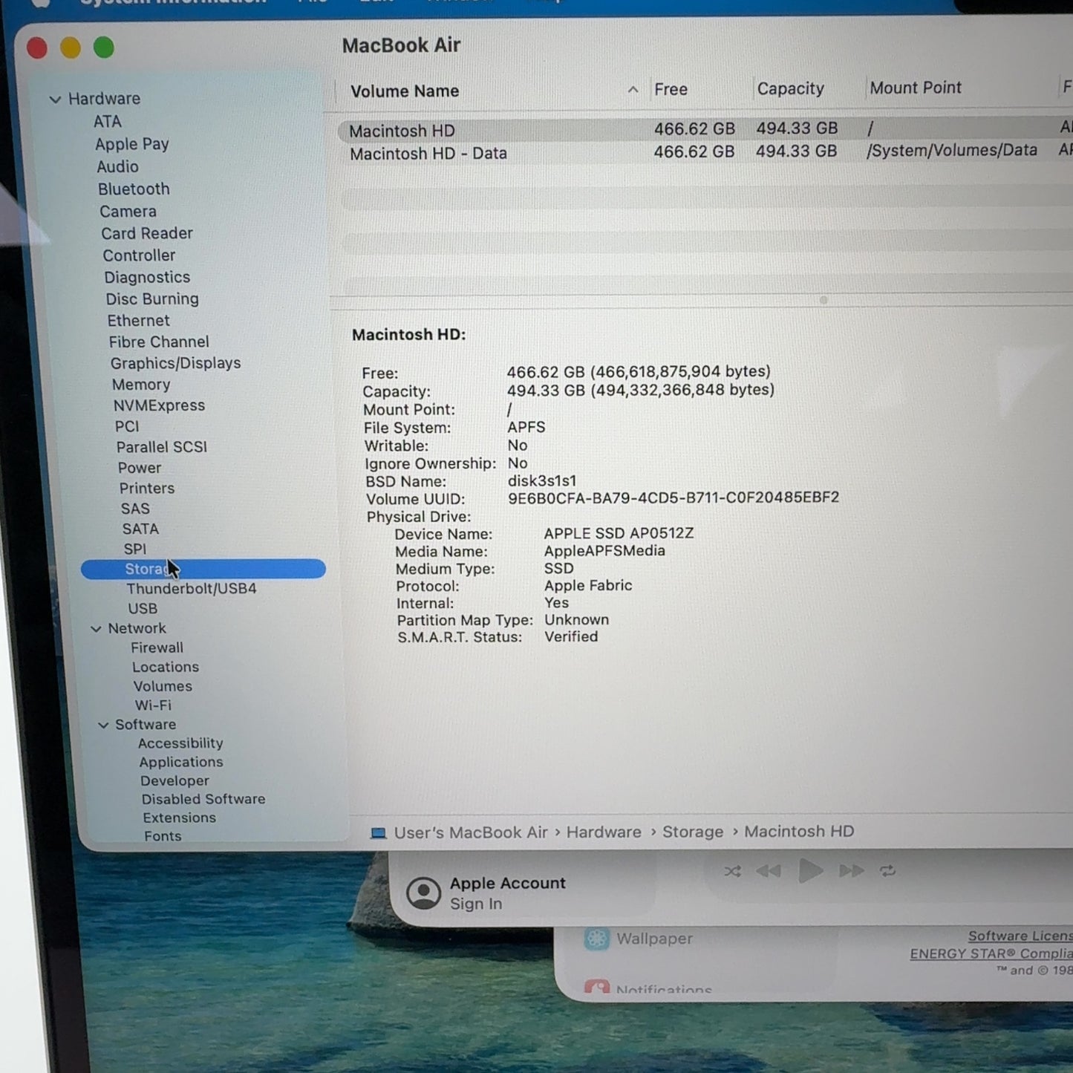Image resolution: width=1073 pixels, height=1073 pixels.
Task: Open Apple Pay hardware info
Action: [132, 144]
